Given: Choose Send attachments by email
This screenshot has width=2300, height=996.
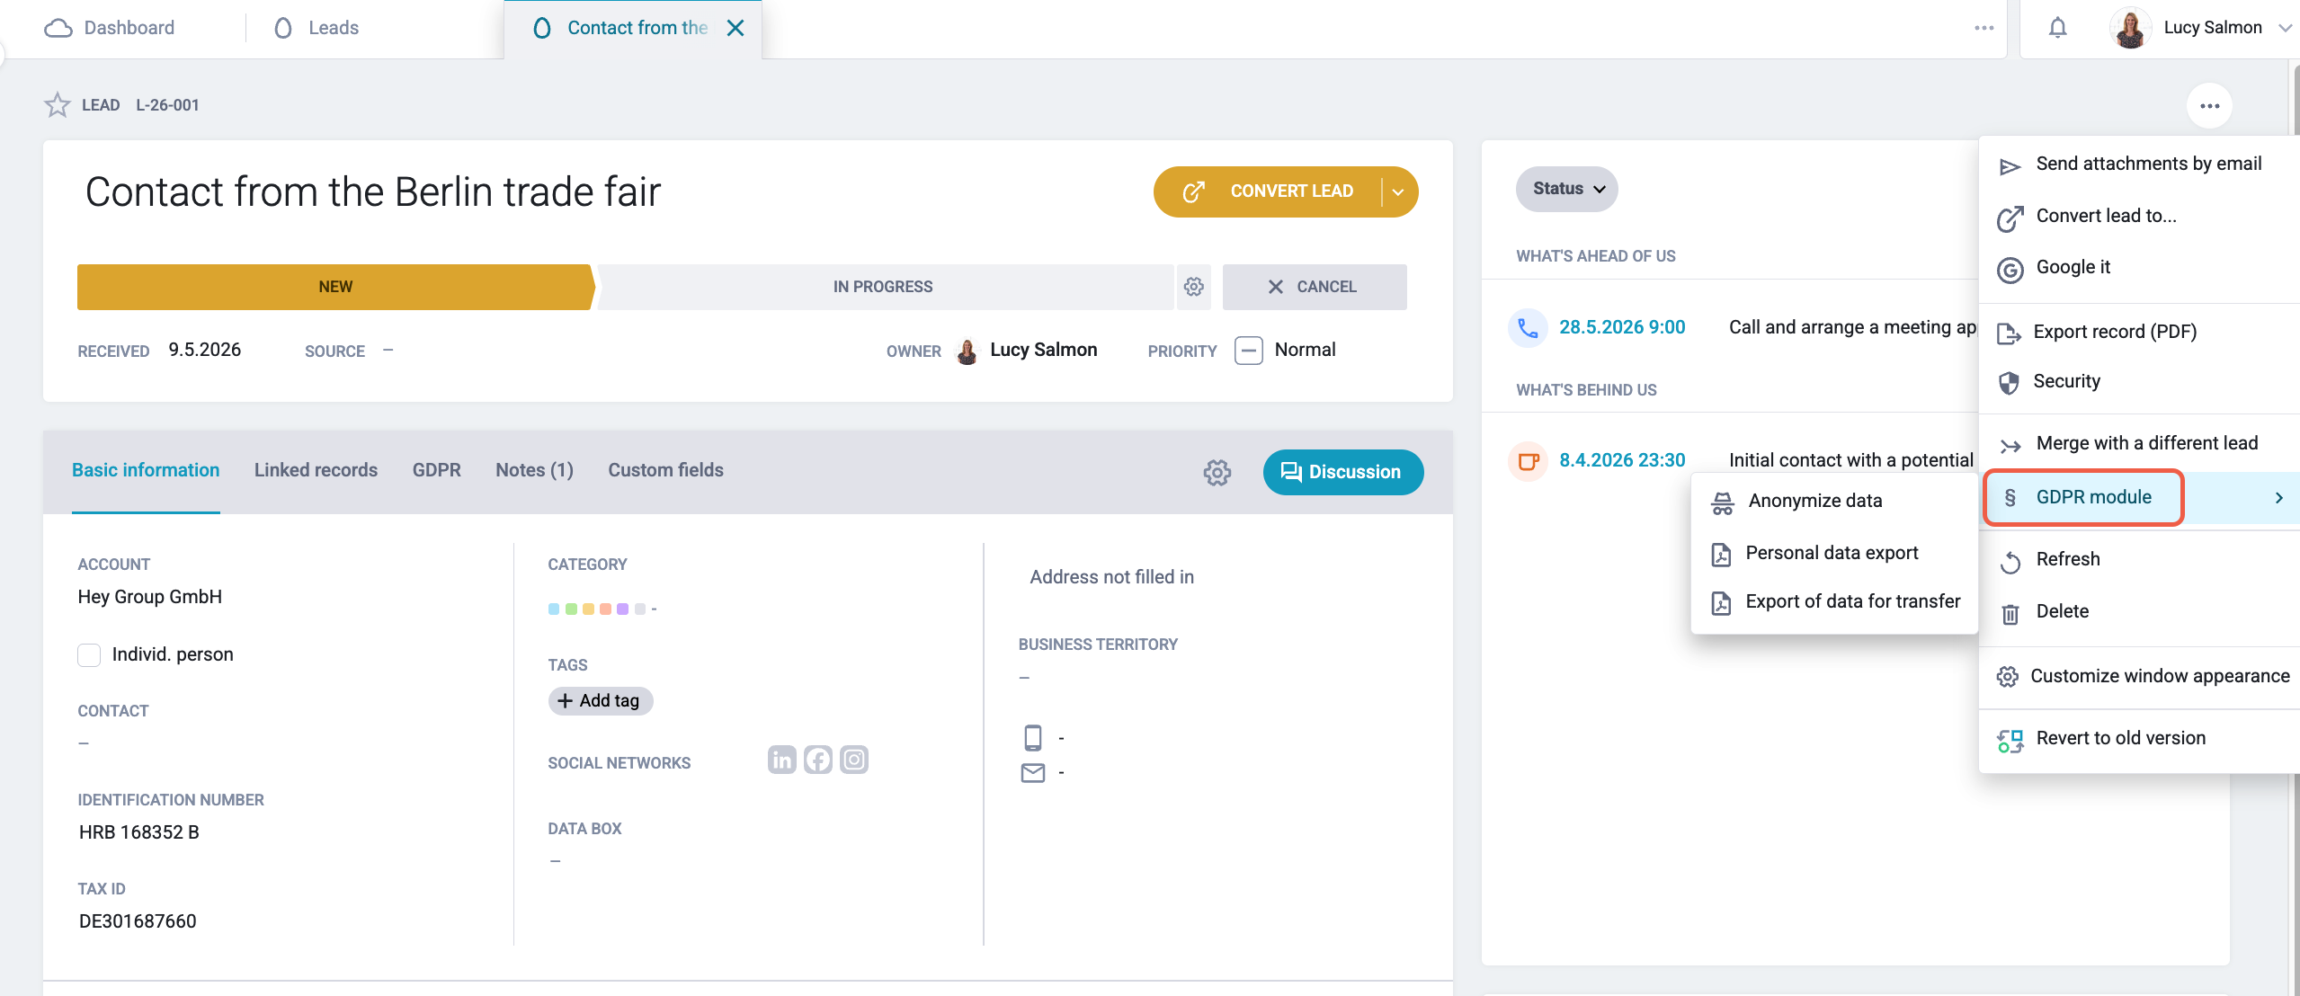Looking at the screenshot, I should 2139,165.
